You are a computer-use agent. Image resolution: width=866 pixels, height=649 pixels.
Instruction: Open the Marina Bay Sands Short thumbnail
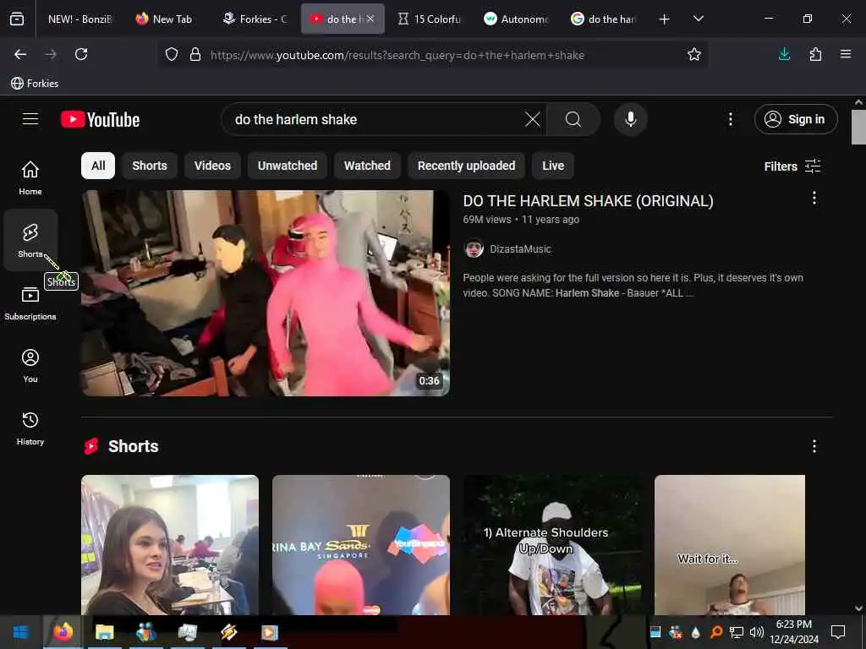pyautogui.click(x=360, y=545)
